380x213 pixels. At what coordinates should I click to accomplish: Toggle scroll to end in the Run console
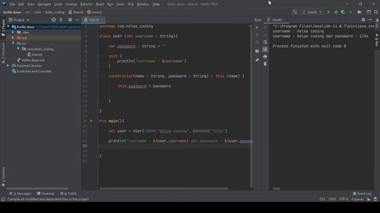click(x=265, y=49)
